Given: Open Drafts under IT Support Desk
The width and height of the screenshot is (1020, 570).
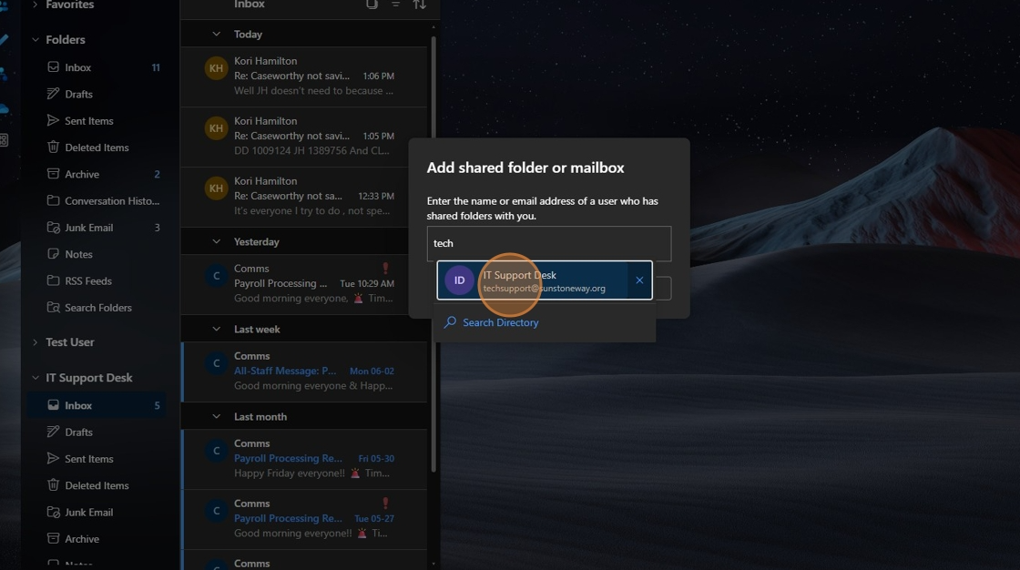Looking at the screenshot, I should [x=97, y=433].
